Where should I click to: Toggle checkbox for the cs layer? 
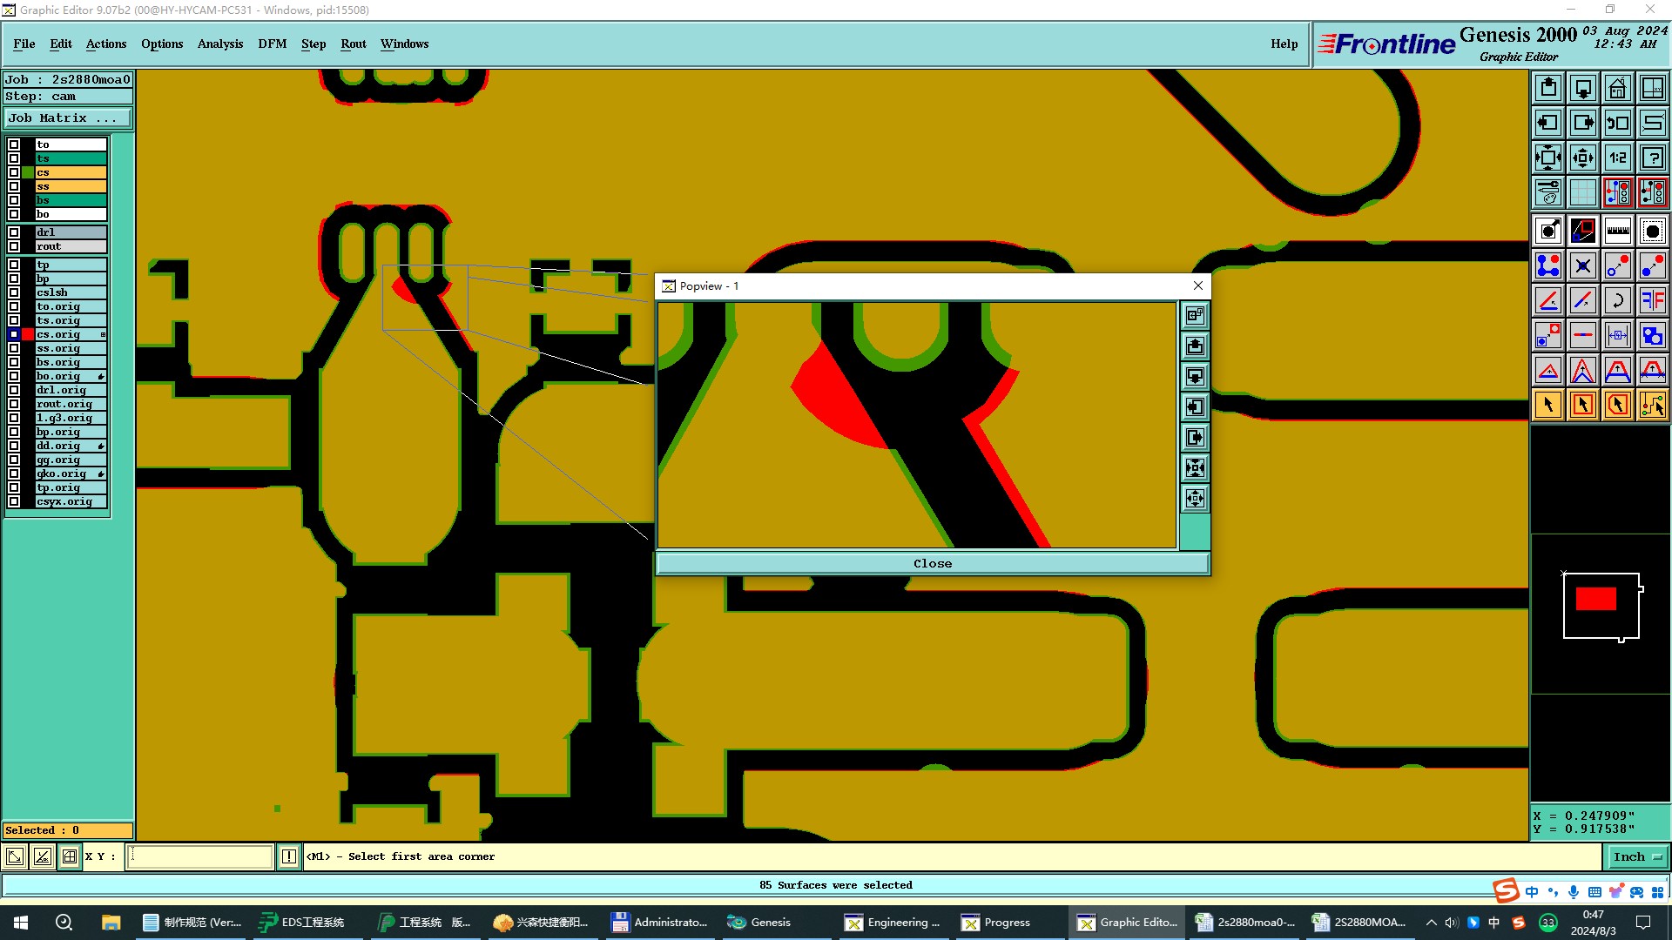14,172
